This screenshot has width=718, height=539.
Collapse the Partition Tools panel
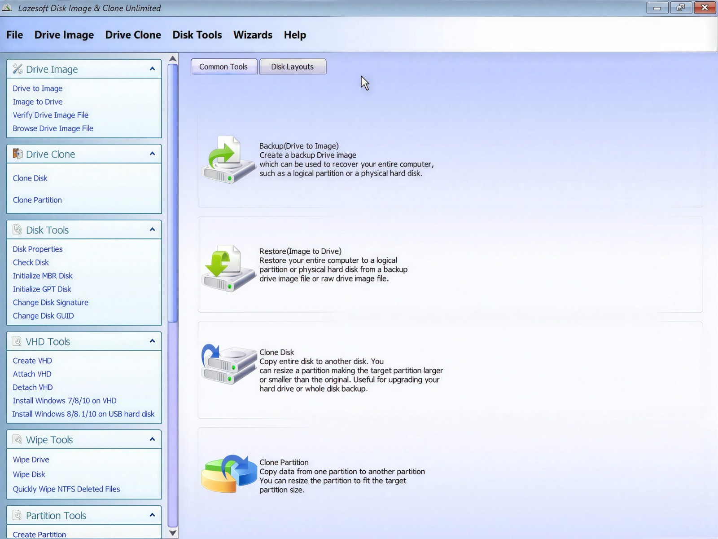tap(152, 515)
